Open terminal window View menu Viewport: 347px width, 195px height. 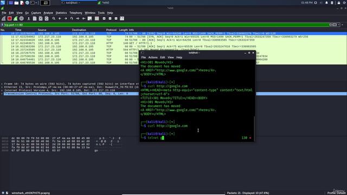point(171,57)
